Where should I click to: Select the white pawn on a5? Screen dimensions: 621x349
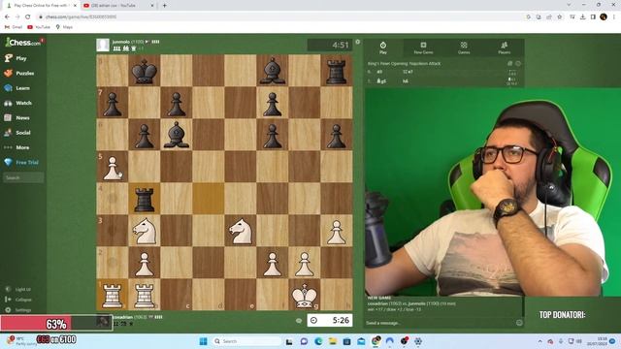pos(113,167)
